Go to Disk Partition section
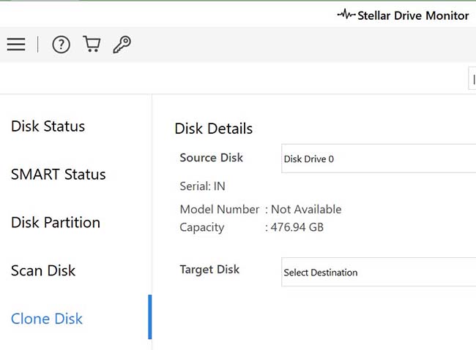The image size is (476, 350). click(x=56, y=222)
